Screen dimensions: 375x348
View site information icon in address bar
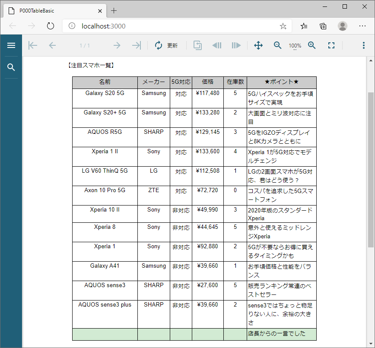click(x=72, y=26)
